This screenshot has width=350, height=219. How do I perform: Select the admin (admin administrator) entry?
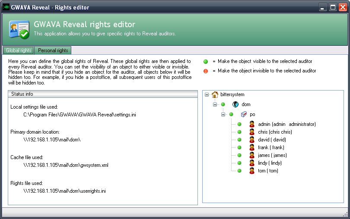point(286,124)
